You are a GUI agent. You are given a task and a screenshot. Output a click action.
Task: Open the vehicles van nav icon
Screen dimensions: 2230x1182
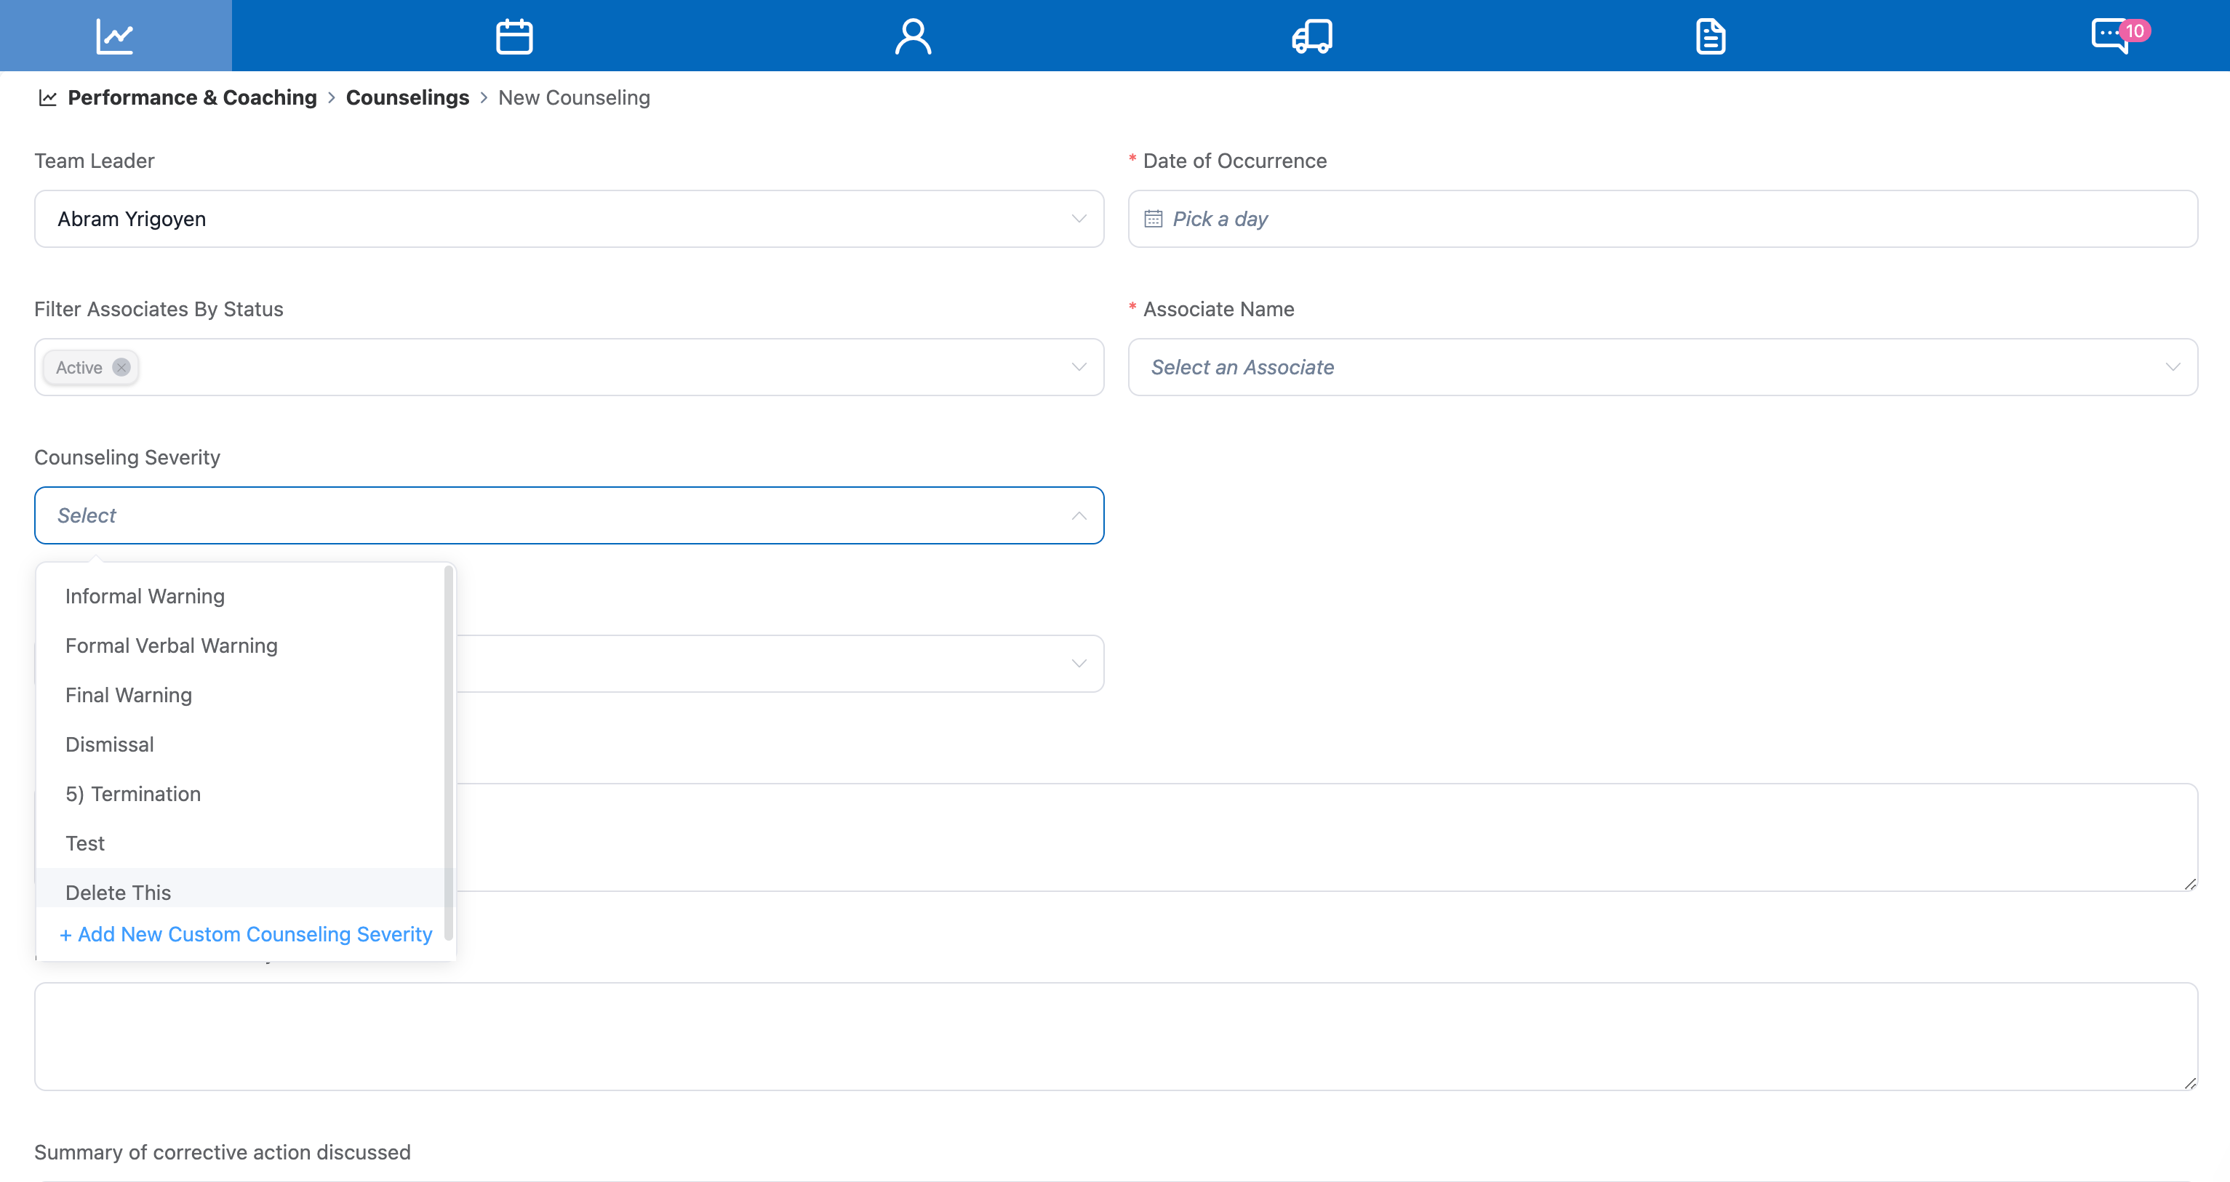(x=1311, y=36)
